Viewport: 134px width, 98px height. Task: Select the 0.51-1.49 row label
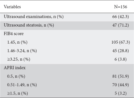click(22, 85)
